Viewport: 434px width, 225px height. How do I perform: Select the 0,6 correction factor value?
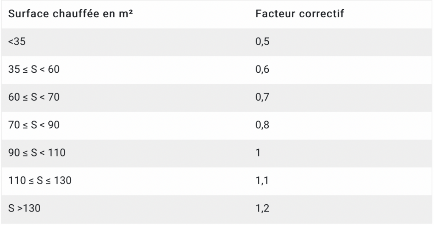pos(263,69)
